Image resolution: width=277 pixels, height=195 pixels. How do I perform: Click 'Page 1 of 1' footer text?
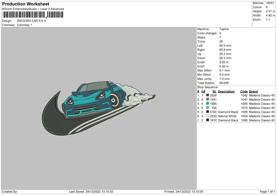pos(267,192)
